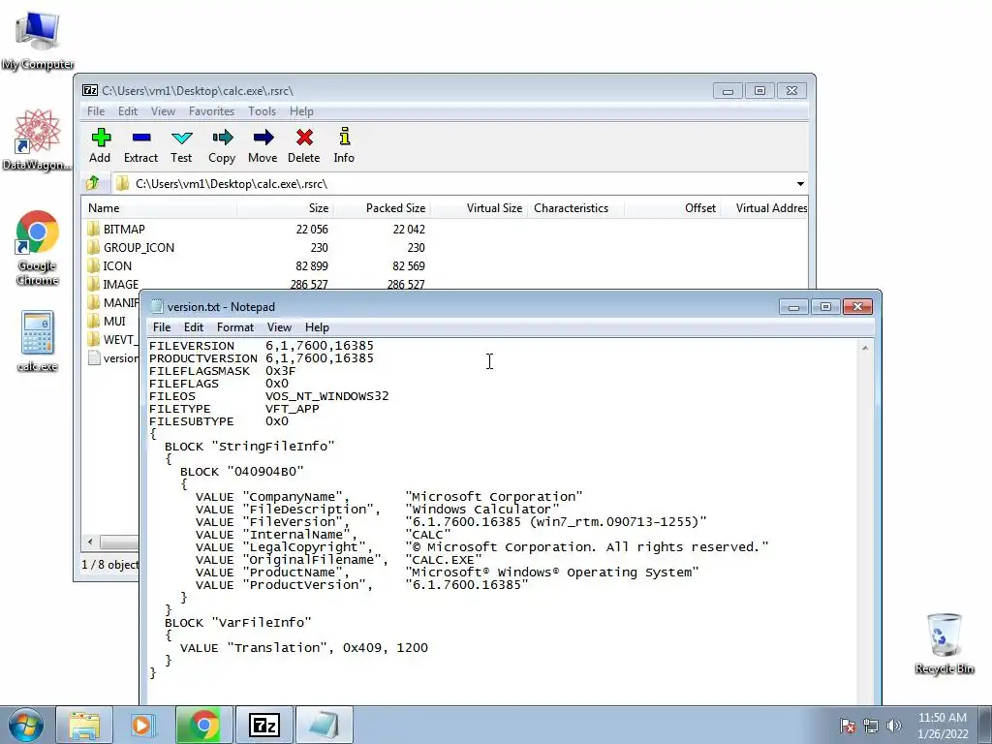Click the Move toolbar icon
Screen dimensions: 992x744
pos(263,145)
